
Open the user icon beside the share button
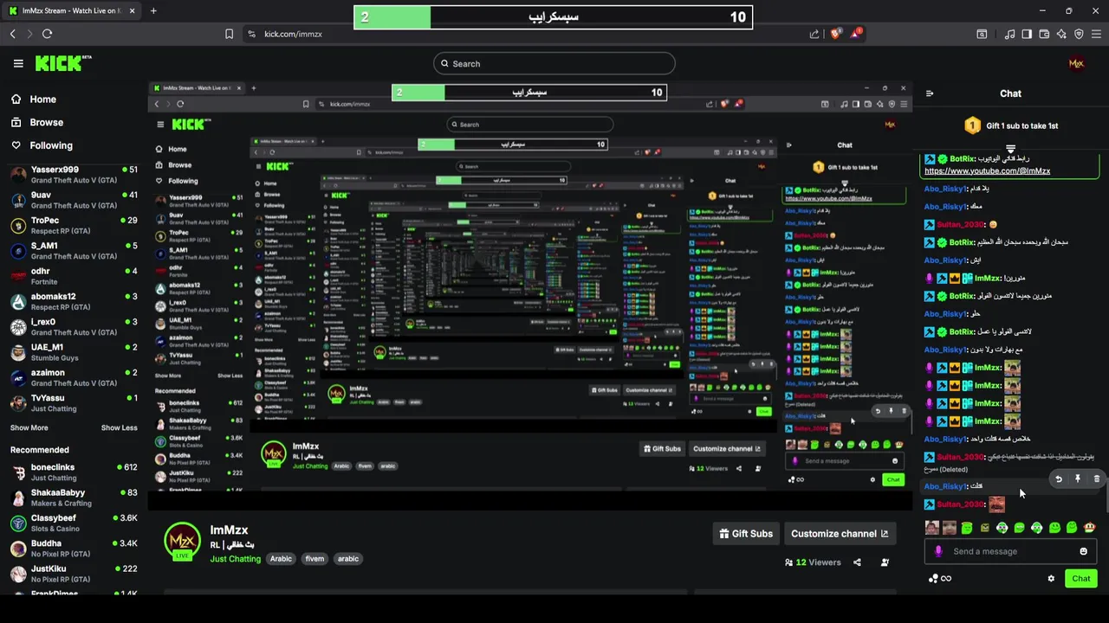pyautogui.click(x=885, y=562)
